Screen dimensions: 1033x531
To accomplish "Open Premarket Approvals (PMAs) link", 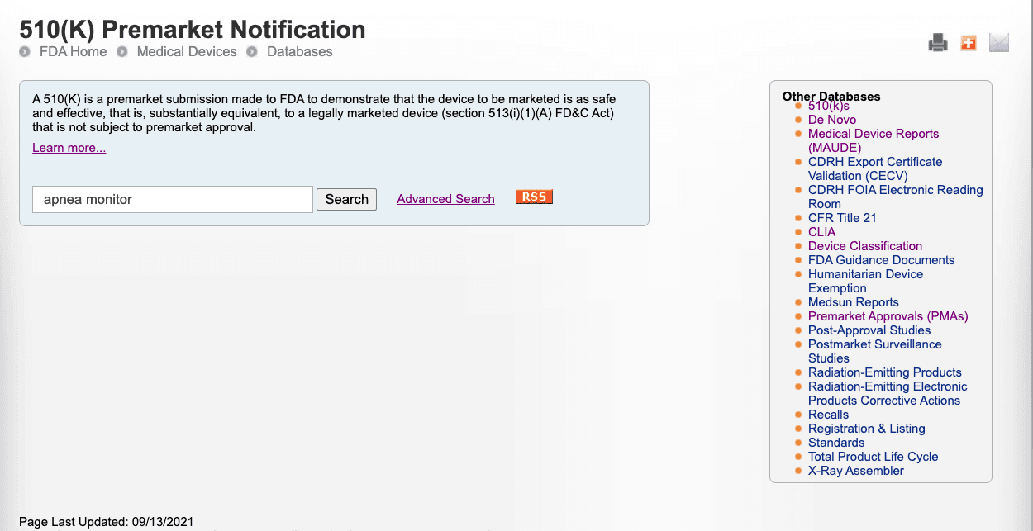I will [x=888, y=316].
